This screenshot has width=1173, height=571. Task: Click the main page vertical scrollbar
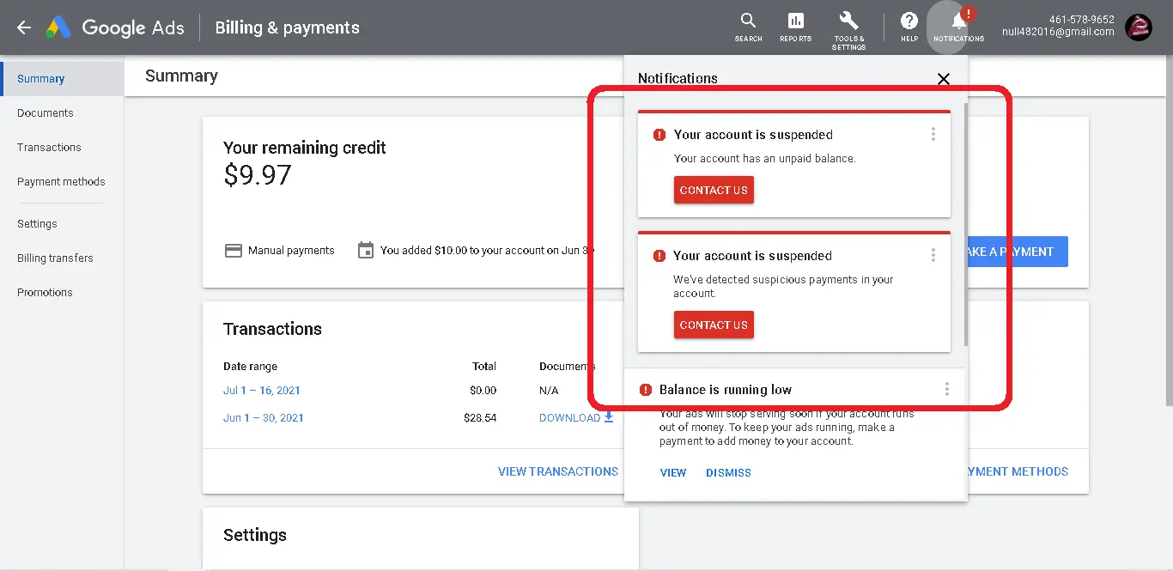tap(1169, 232)
